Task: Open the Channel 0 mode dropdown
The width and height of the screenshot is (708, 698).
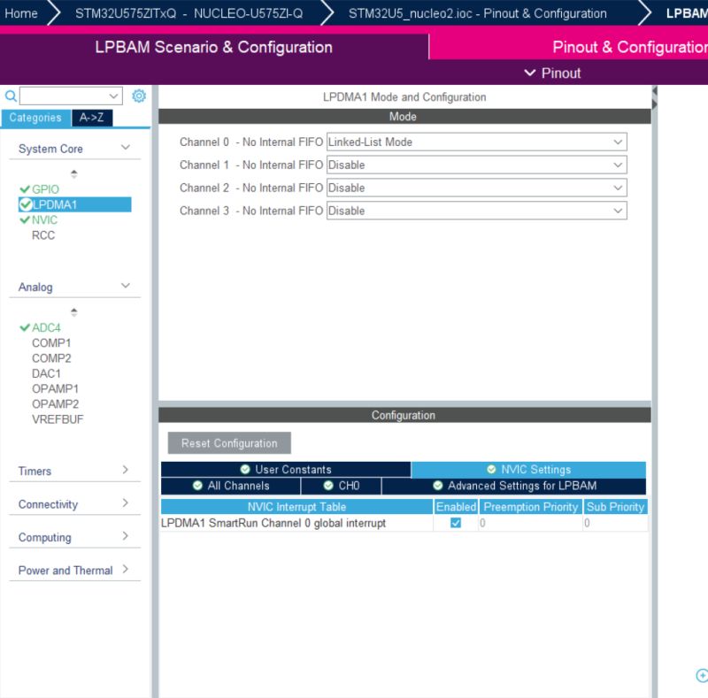Action: point(476,142)
